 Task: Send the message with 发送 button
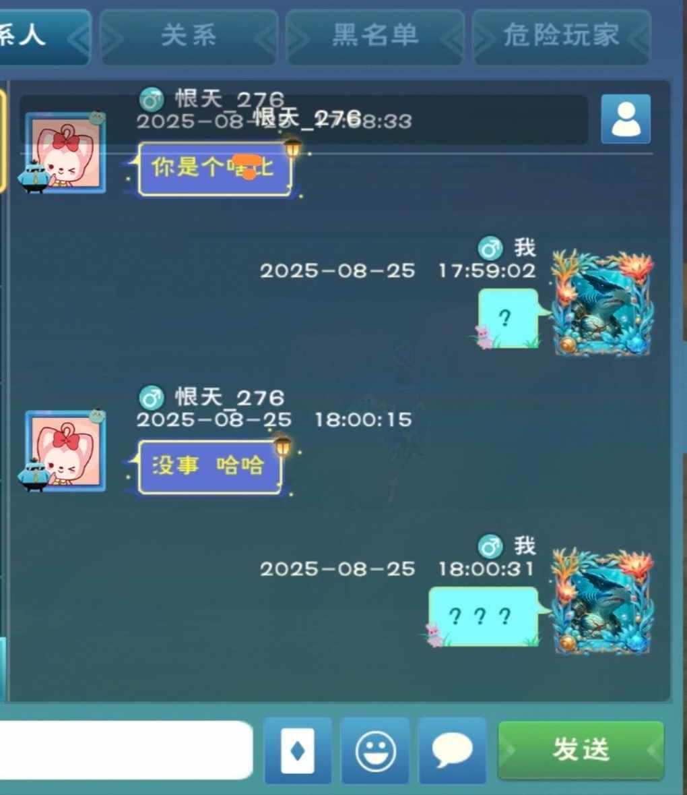[x=581, y=750]
